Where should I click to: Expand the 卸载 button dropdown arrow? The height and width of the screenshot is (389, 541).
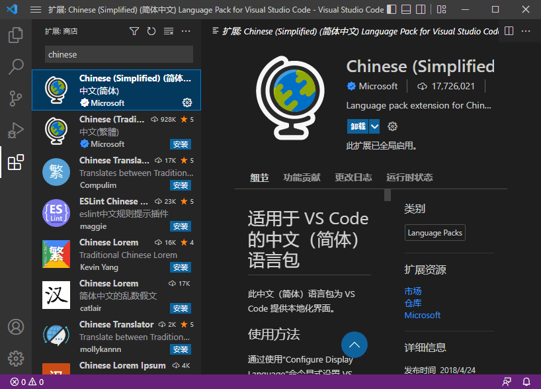[x=374, y=124]
